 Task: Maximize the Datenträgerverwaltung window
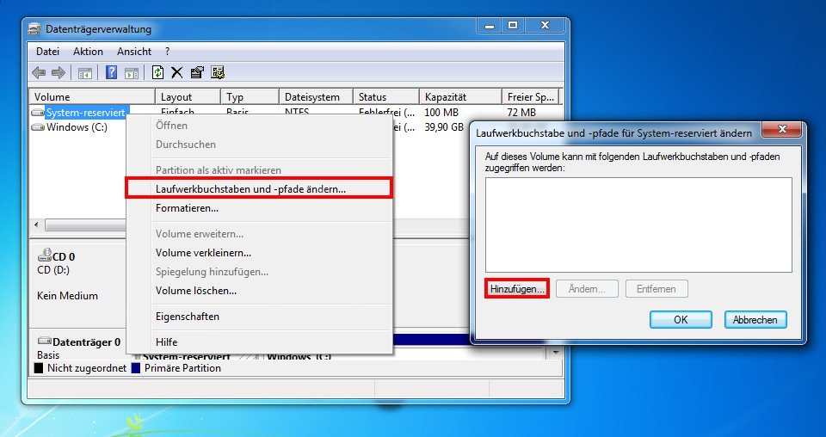tap(513, 25)
